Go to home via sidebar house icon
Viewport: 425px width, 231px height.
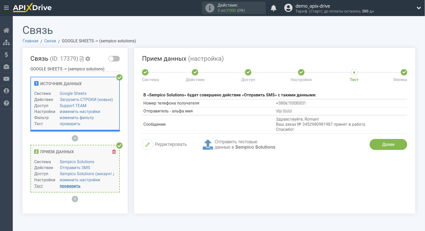(x=6, y=30)
